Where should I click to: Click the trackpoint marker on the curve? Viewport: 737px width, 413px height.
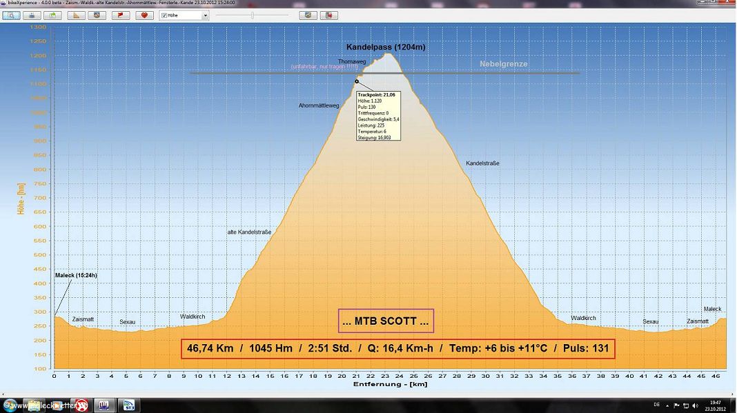357,81
